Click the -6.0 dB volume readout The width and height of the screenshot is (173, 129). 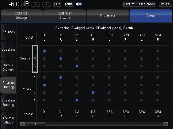pyautogui.click(x=19, y=4)
